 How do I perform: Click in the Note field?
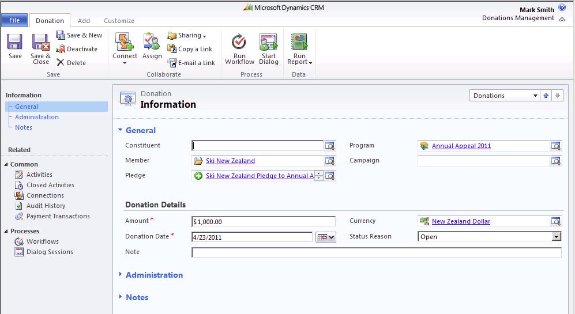376,252
